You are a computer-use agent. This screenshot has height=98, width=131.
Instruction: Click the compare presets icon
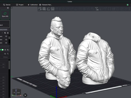tap(8, 50)
